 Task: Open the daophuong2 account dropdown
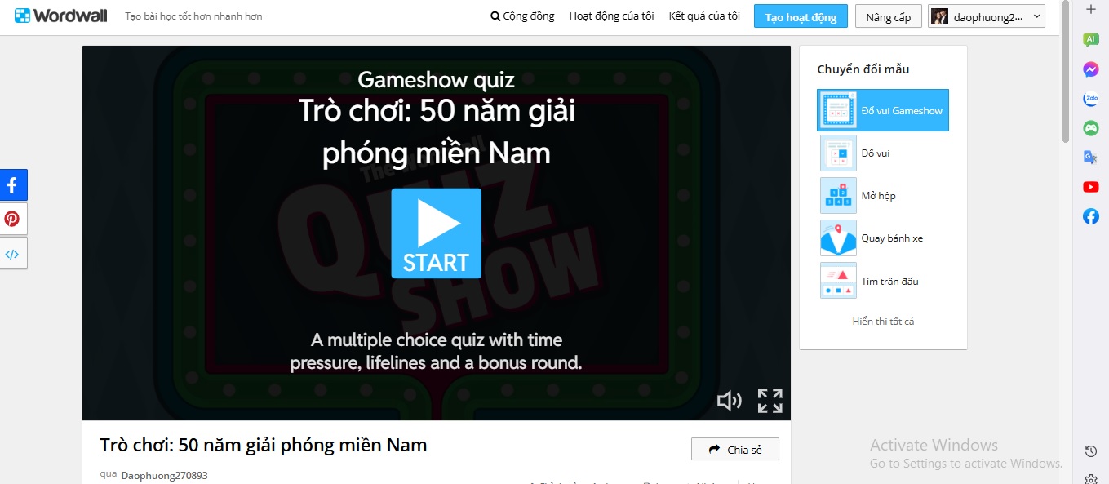(987, 16)
